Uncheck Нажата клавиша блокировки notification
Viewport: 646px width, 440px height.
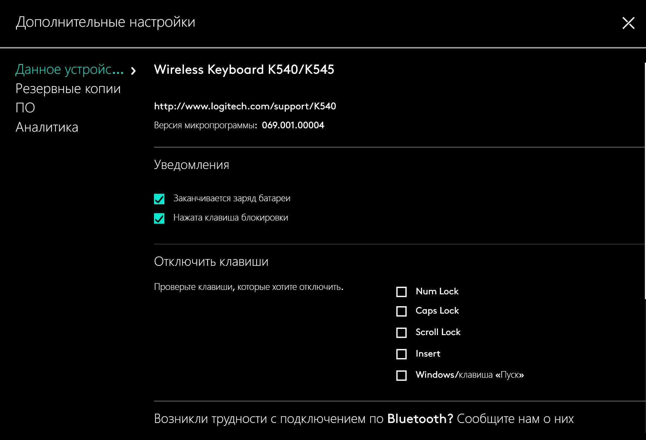point(159,218)
